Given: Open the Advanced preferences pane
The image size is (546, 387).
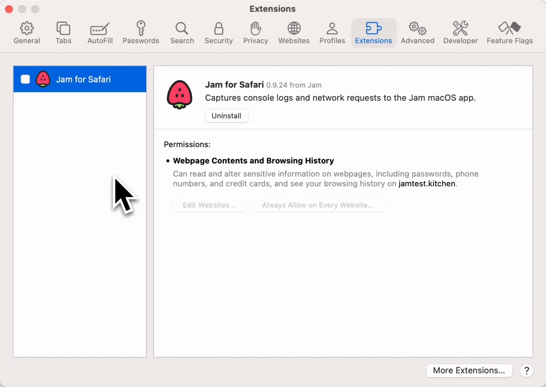Looking at the screenshot, I should click(417, 33).
